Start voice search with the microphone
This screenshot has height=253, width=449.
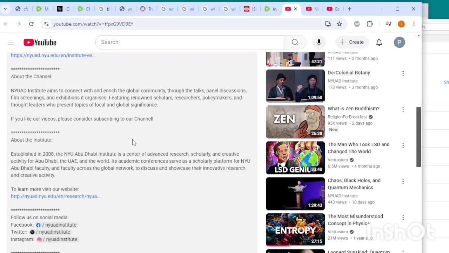tap(319, 42)
